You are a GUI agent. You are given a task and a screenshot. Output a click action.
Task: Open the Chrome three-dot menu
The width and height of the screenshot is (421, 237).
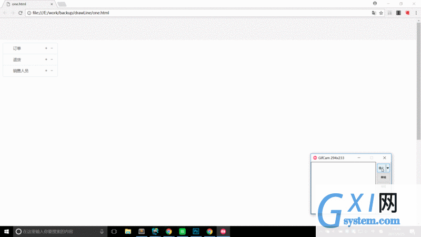point(416,13)
